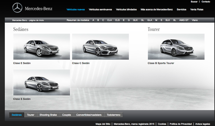This screenshot has height=126, width=215.
Task: Open the Vehículos seminuevos menu
Action: click(100, 9)
